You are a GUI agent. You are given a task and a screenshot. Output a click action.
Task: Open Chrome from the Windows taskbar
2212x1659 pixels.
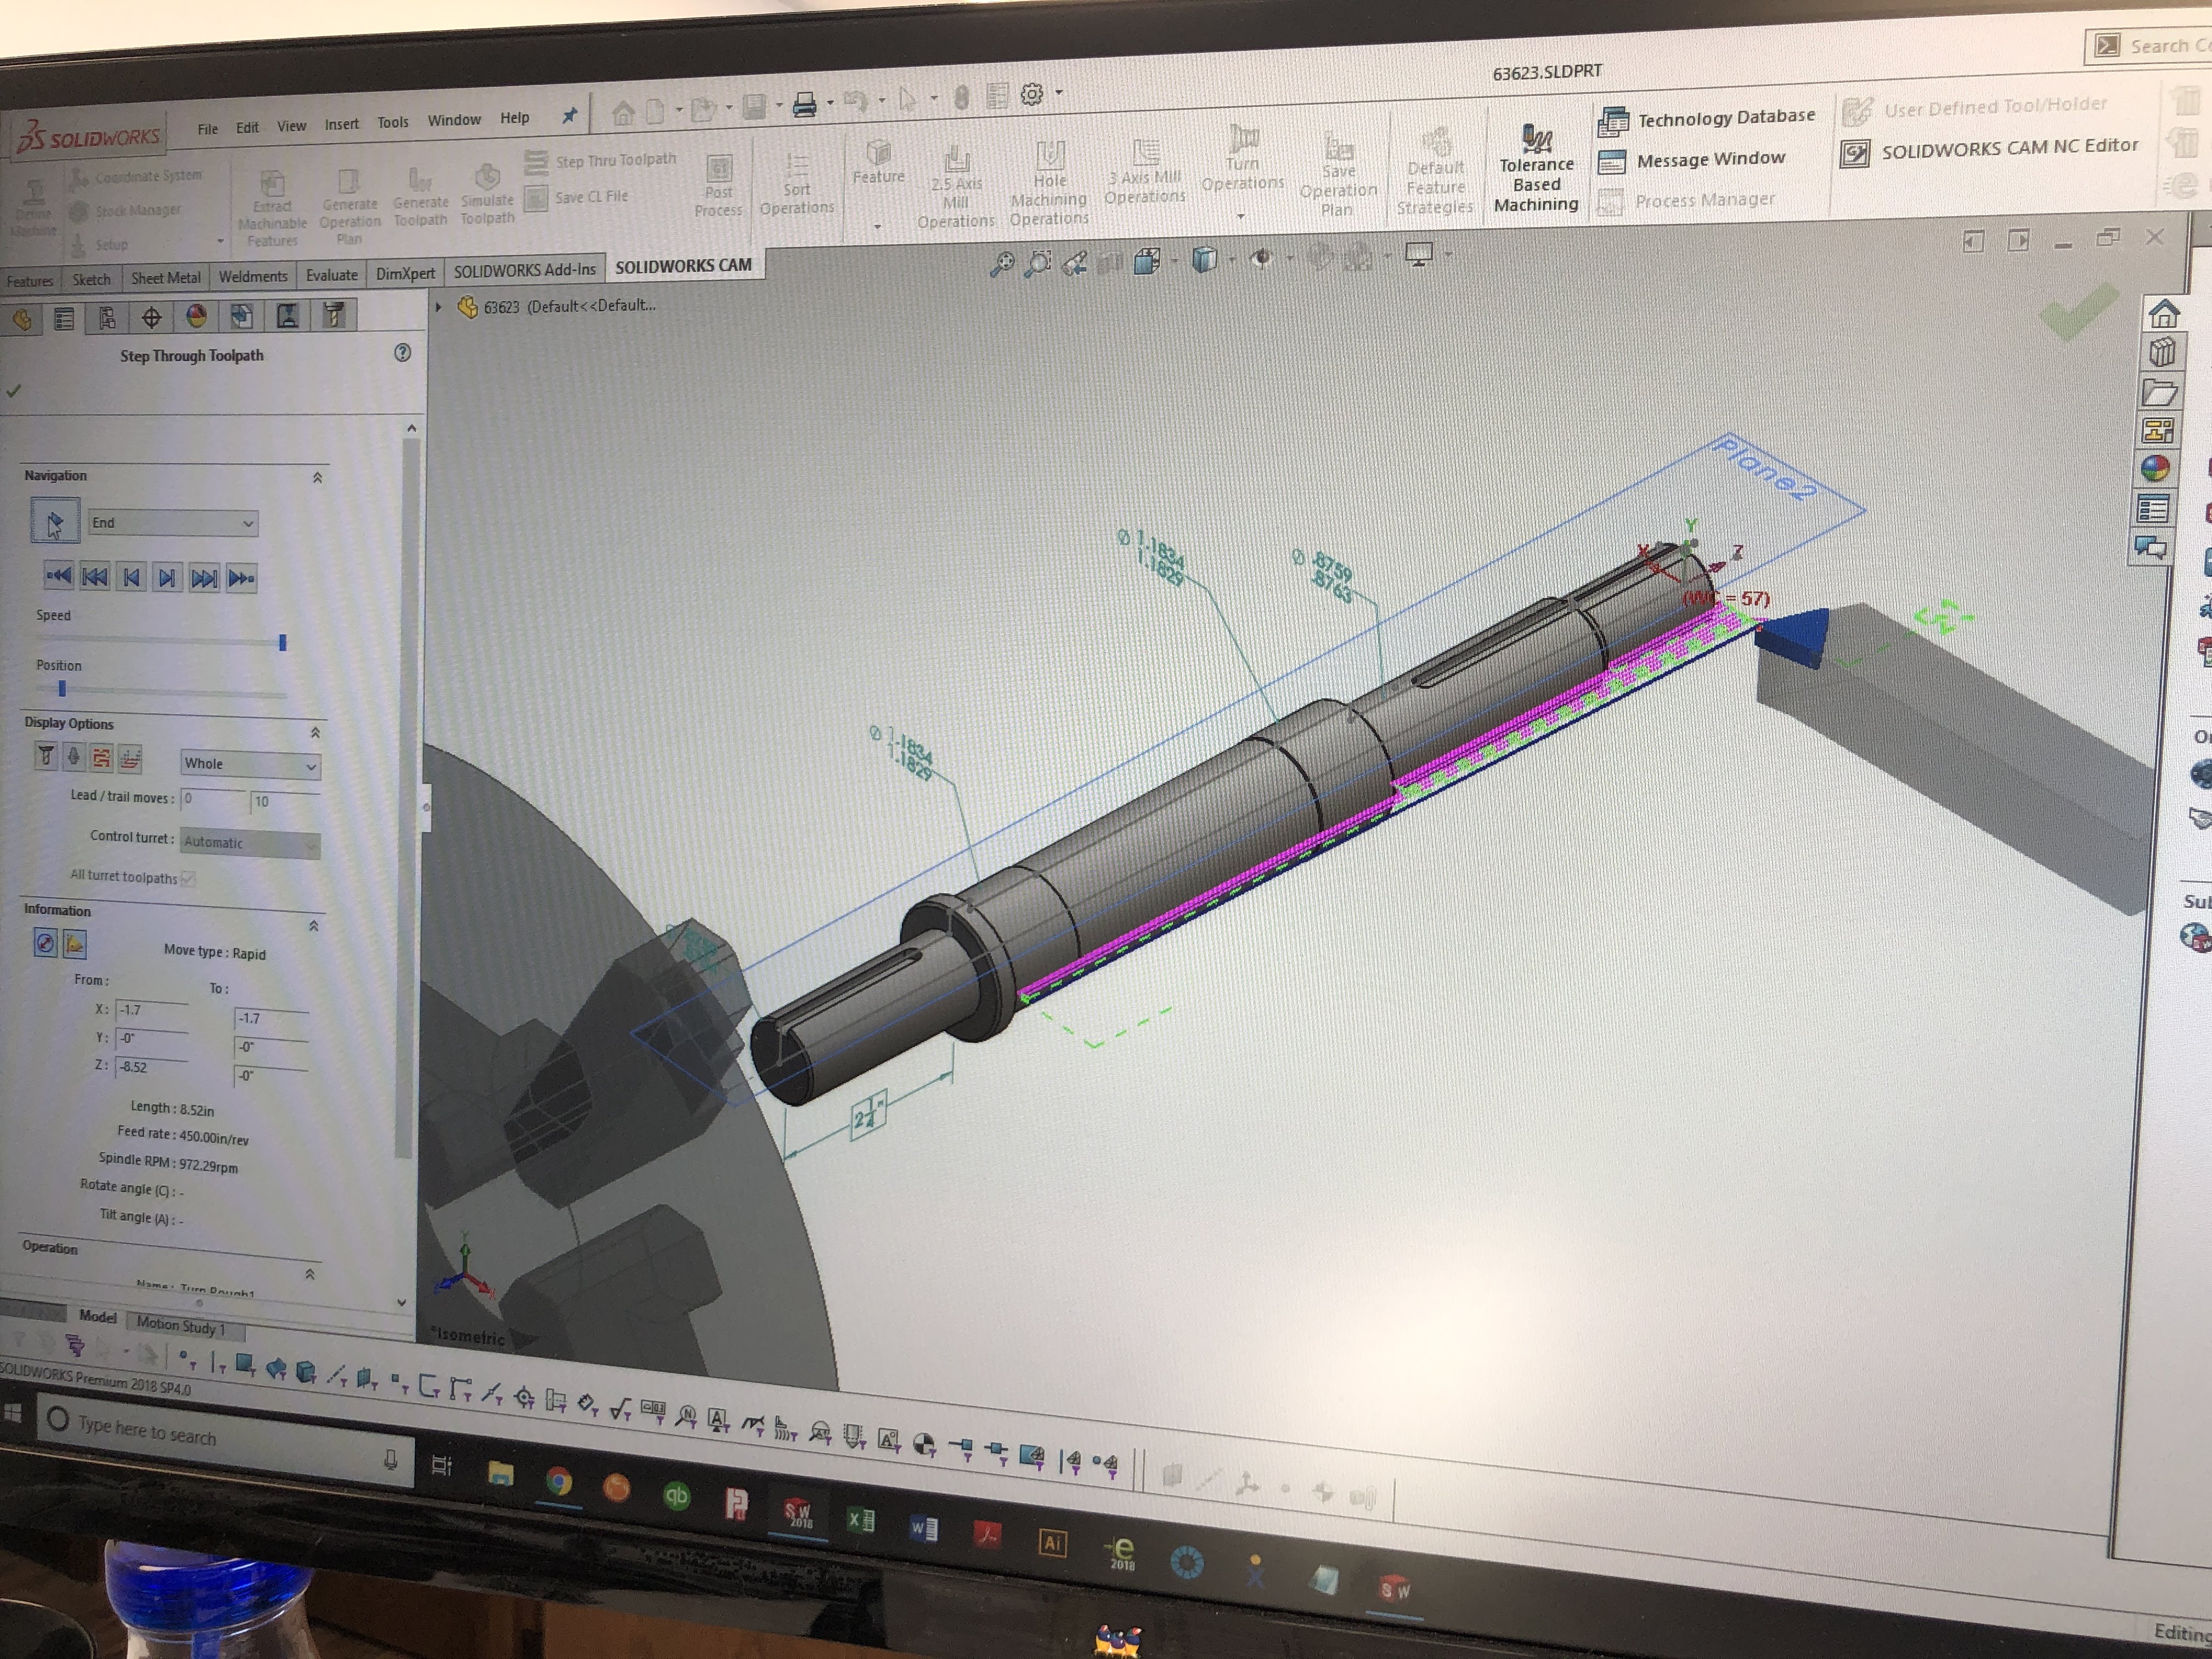click(x=558, y=1481)
